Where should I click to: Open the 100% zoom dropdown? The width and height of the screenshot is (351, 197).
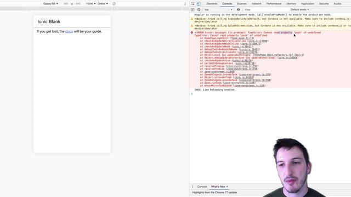91,4
